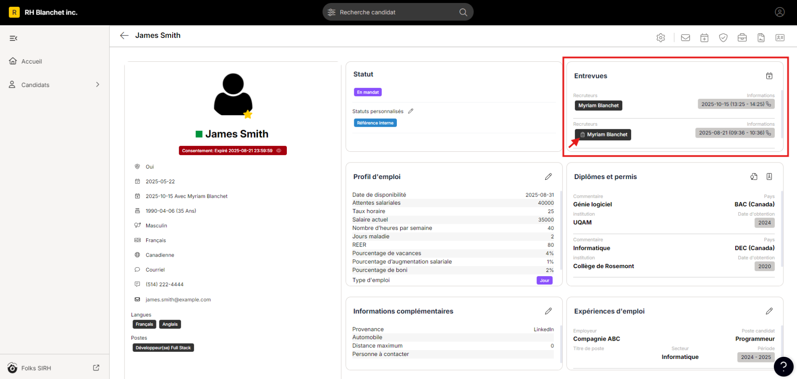Click the Folks SIRH external-link icon

point(96,367)
